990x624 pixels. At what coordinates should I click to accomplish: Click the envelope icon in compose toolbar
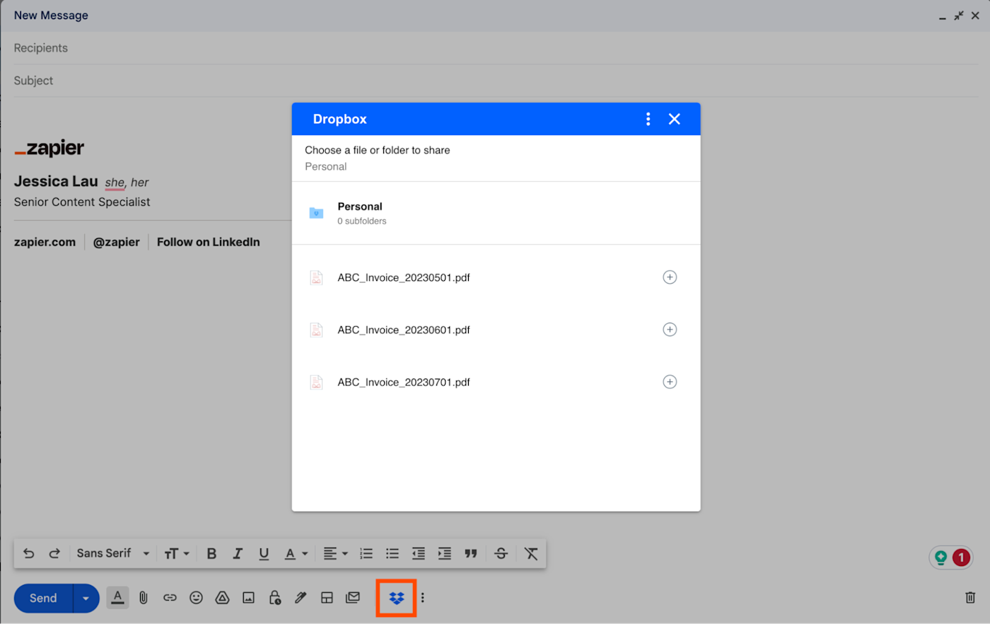(353, 598)
